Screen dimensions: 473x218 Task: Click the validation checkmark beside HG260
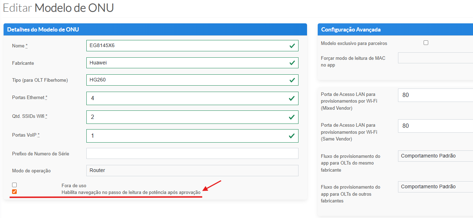click(292, 80)
